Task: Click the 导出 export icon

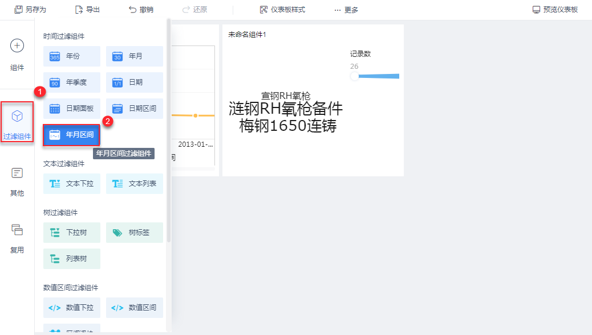Action: click(79, 10)
